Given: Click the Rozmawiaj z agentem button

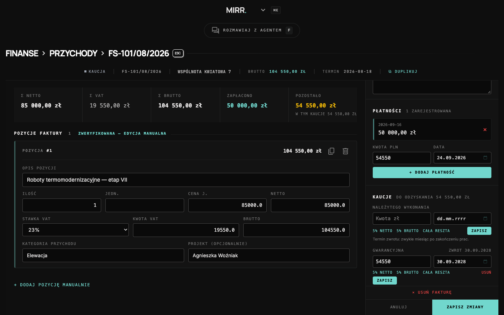Looking at the screenshot, I should coord(252,30).
